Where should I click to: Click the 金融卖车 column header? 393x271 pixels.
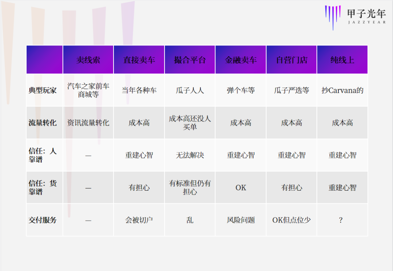tap(241, 59)
